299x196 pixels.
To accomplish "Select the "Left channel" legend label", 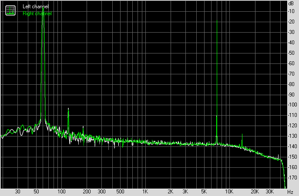I will (35, 7).
